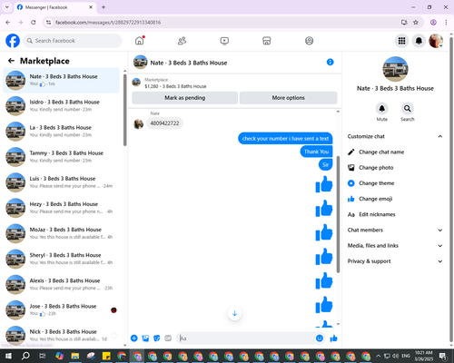Jump to latest message down arrow
Screen dimensions: 454x363
234,313
